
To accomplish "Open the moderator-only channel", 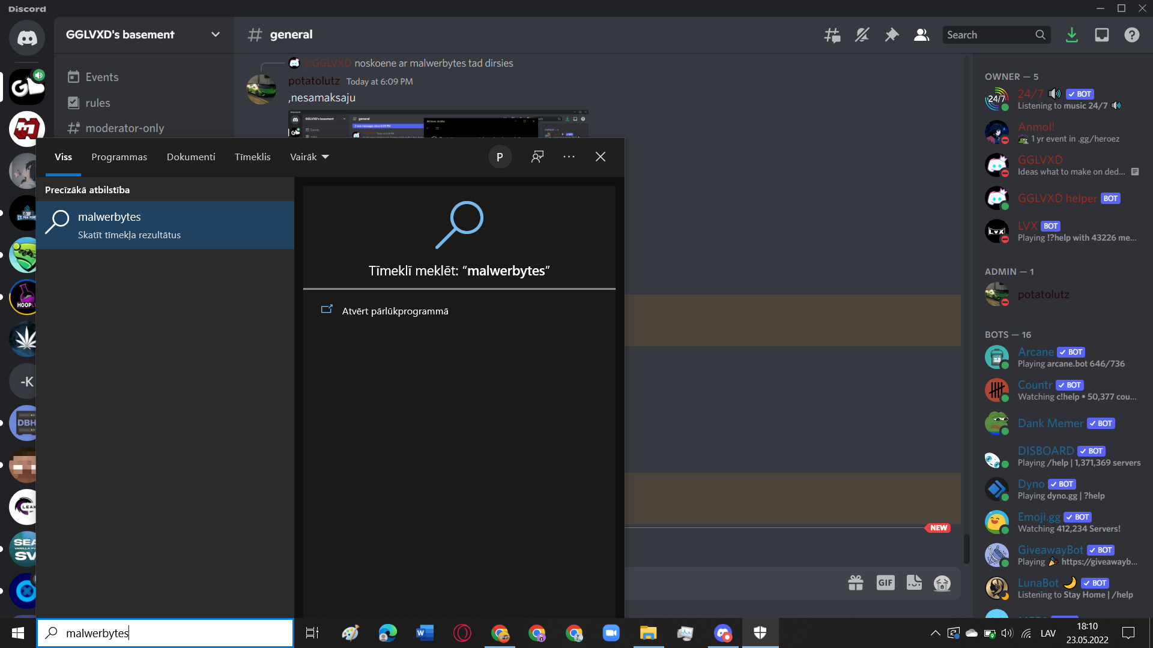I will pyautogui.click(x=124, y=128).
